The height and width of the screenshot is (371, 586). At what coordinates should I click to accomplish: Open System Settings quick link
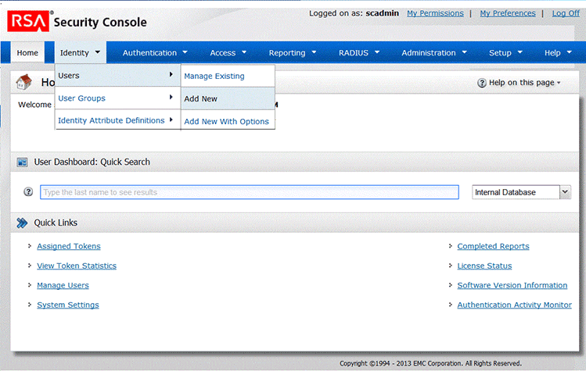pyautogui.click(x=68, y=305)
